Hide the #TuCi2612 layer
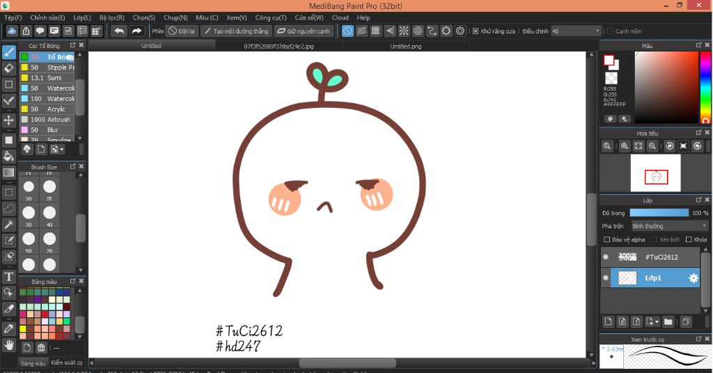Screen dimensions: 713x373 pyautogui.click(x=606, y=257)
